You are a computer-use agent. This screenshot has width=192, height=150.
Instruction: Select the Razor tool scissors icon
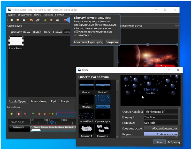[25, 114]
